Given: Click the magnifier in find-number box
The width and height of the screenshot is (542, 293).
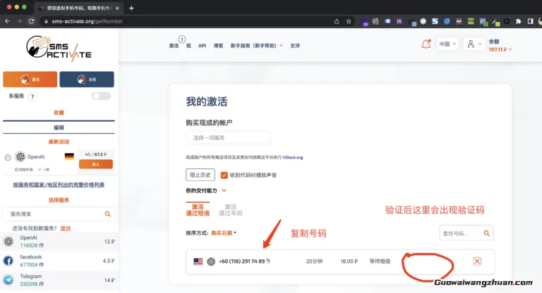Looking at the screenshot, I should tap(487, 234).
